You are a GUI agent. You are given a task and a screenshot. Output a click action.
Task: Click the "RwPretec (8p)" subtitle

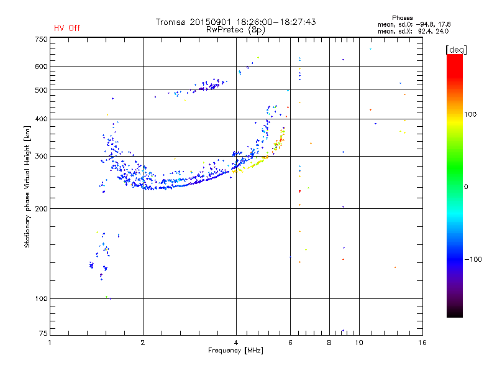[235, 30]
